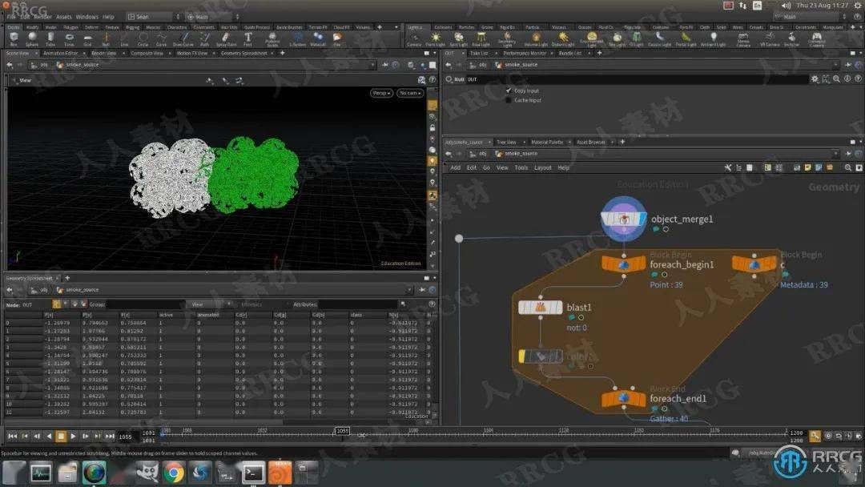
Task: Switch to the Animation Editor tab
Action: (x=61, y=54)
